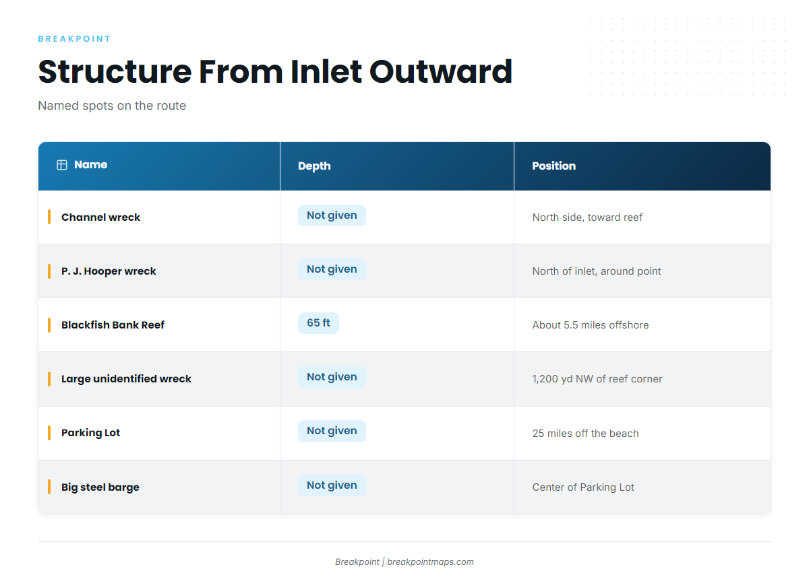
Task: Choose the Parking Lot entry
Action: point(90,433)
